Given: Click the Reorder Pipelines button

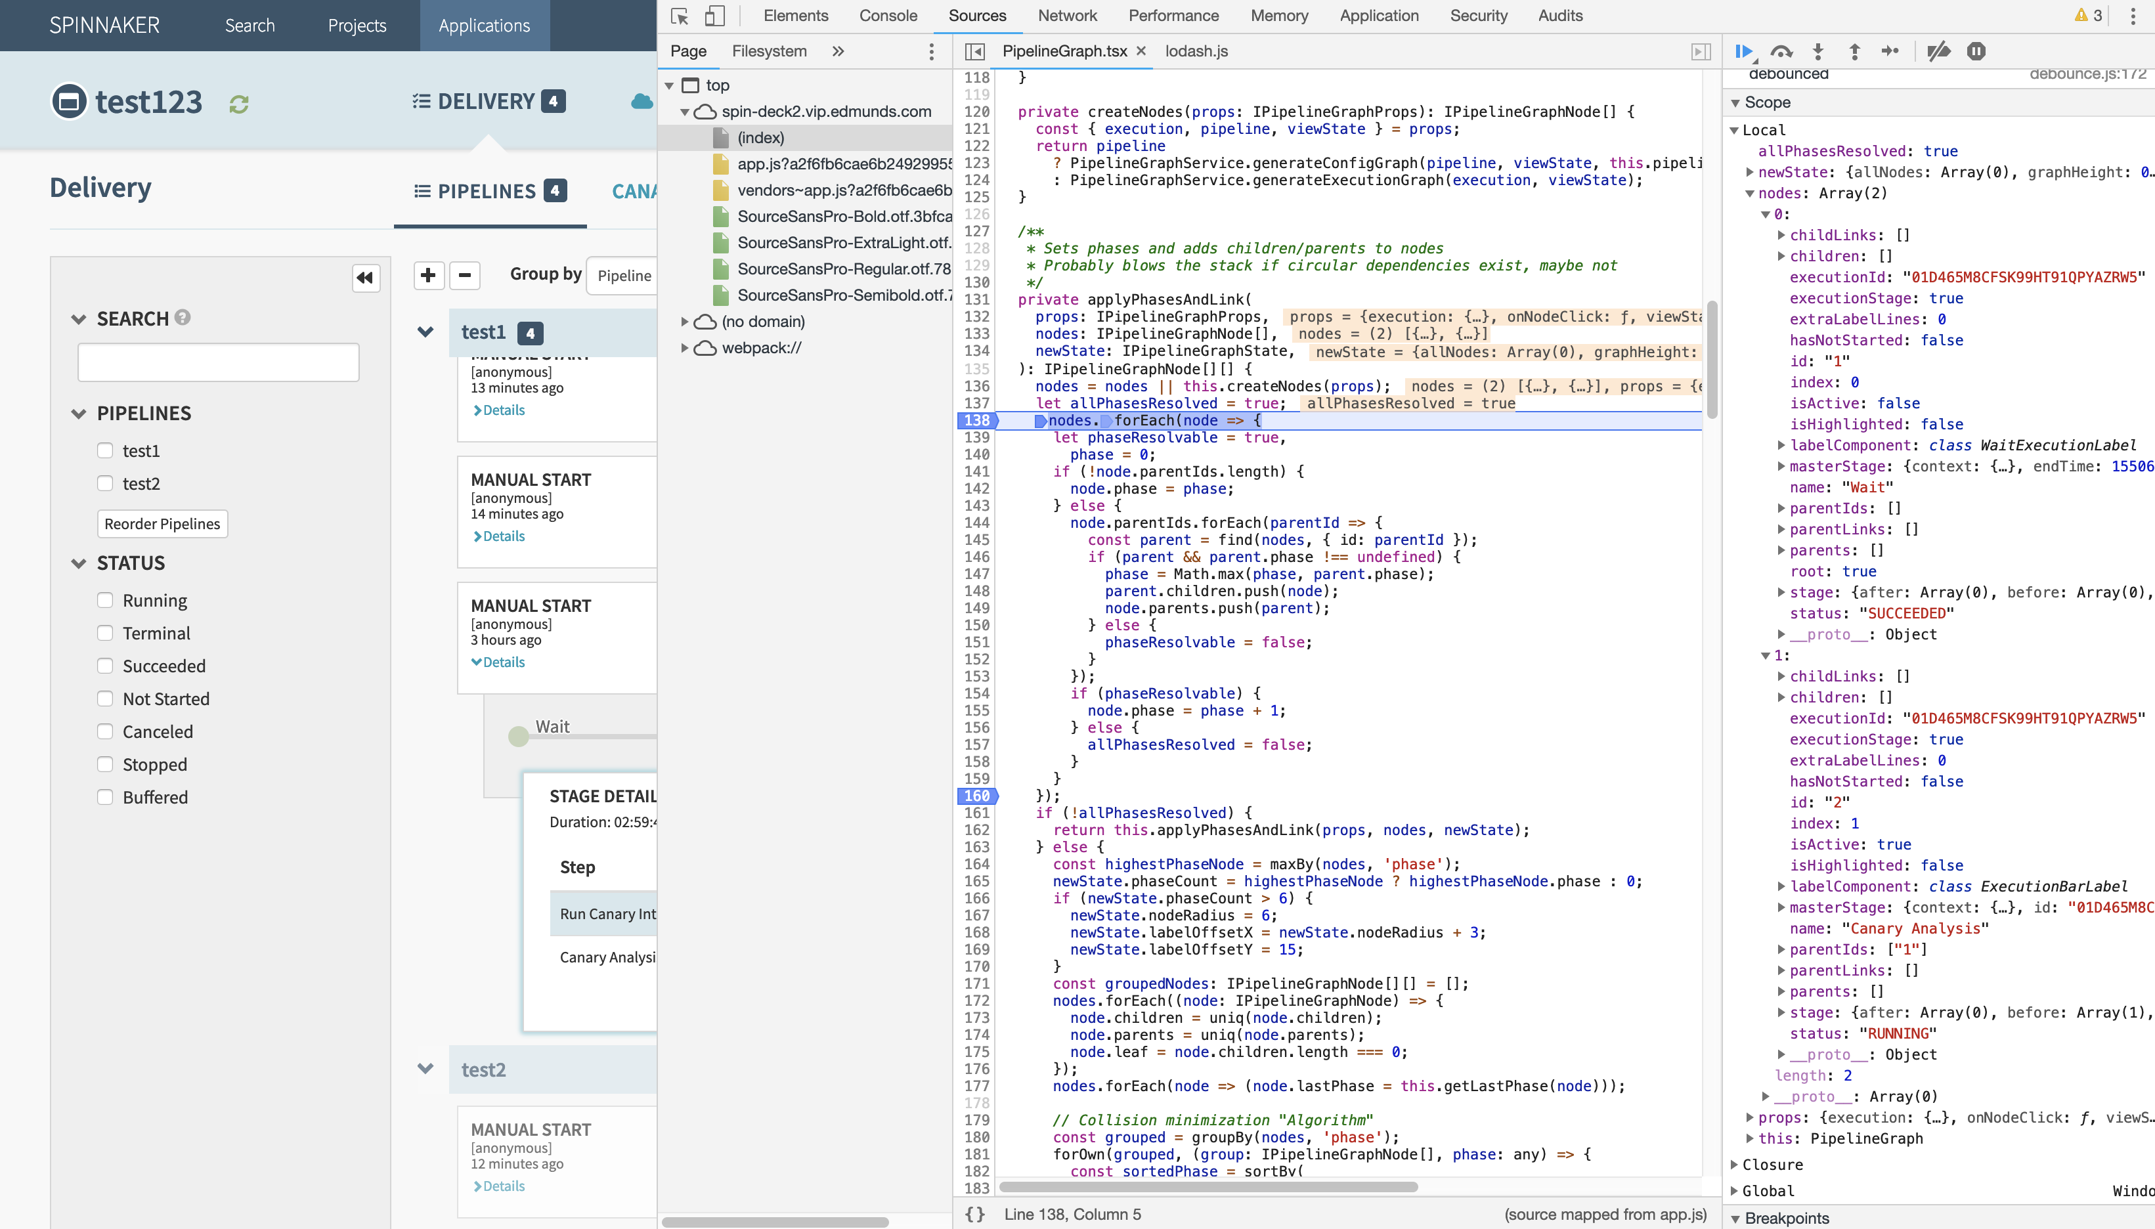Looking at the screenshot, I should click(x=162, y=523).
